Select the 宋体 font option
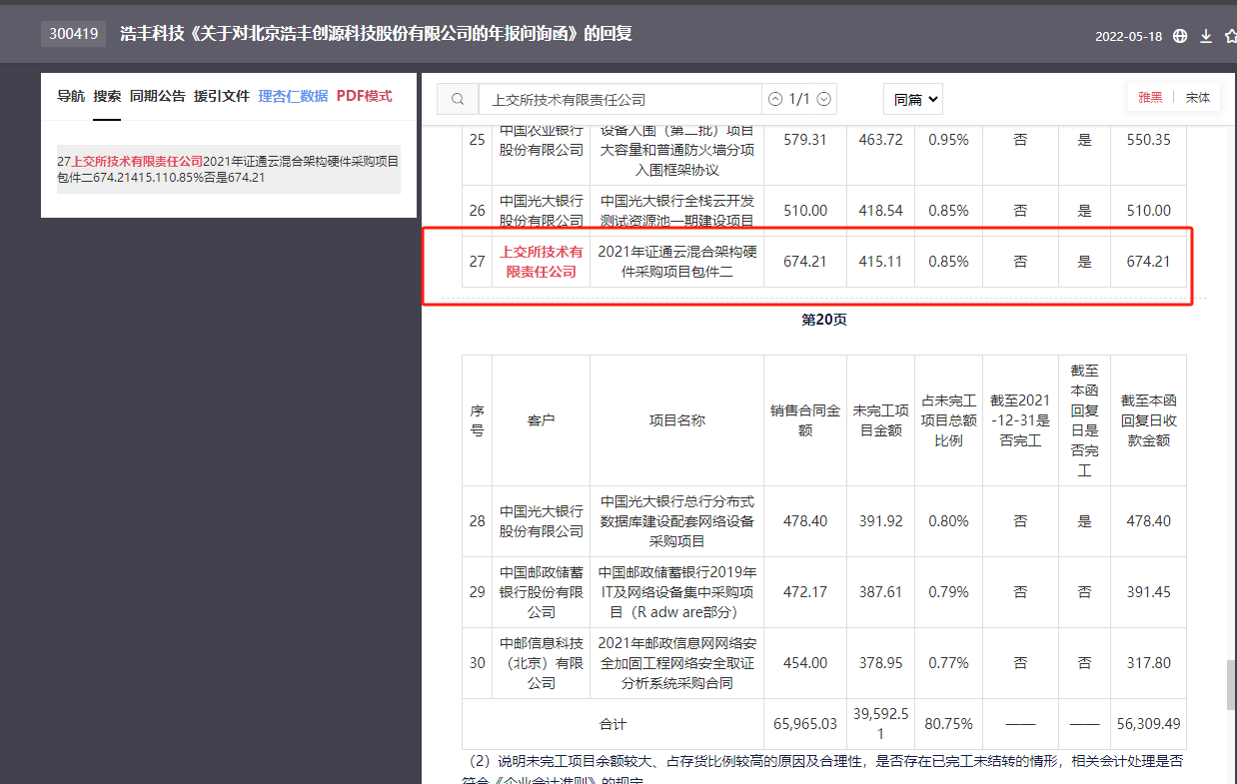1237x784 pixels. click(x=1198, y=98)
